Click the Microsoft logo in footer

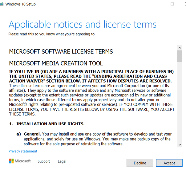(x=20, y=161)
